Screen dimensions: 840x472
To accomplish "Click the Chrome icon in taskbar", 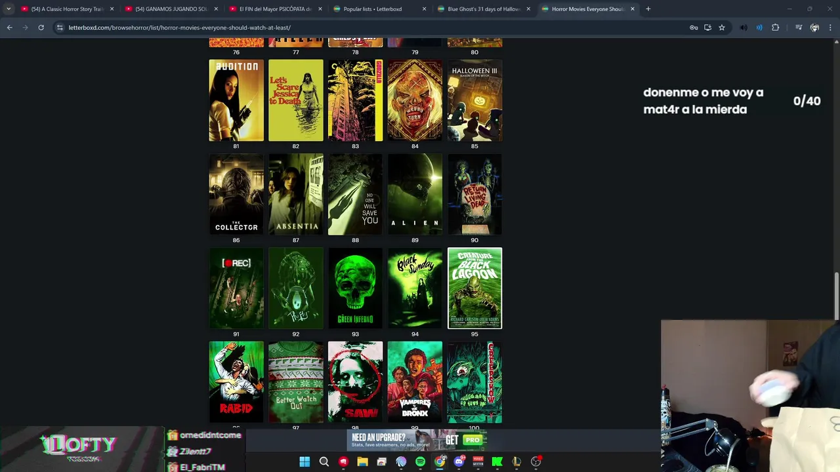I will (x=440, y=462).
